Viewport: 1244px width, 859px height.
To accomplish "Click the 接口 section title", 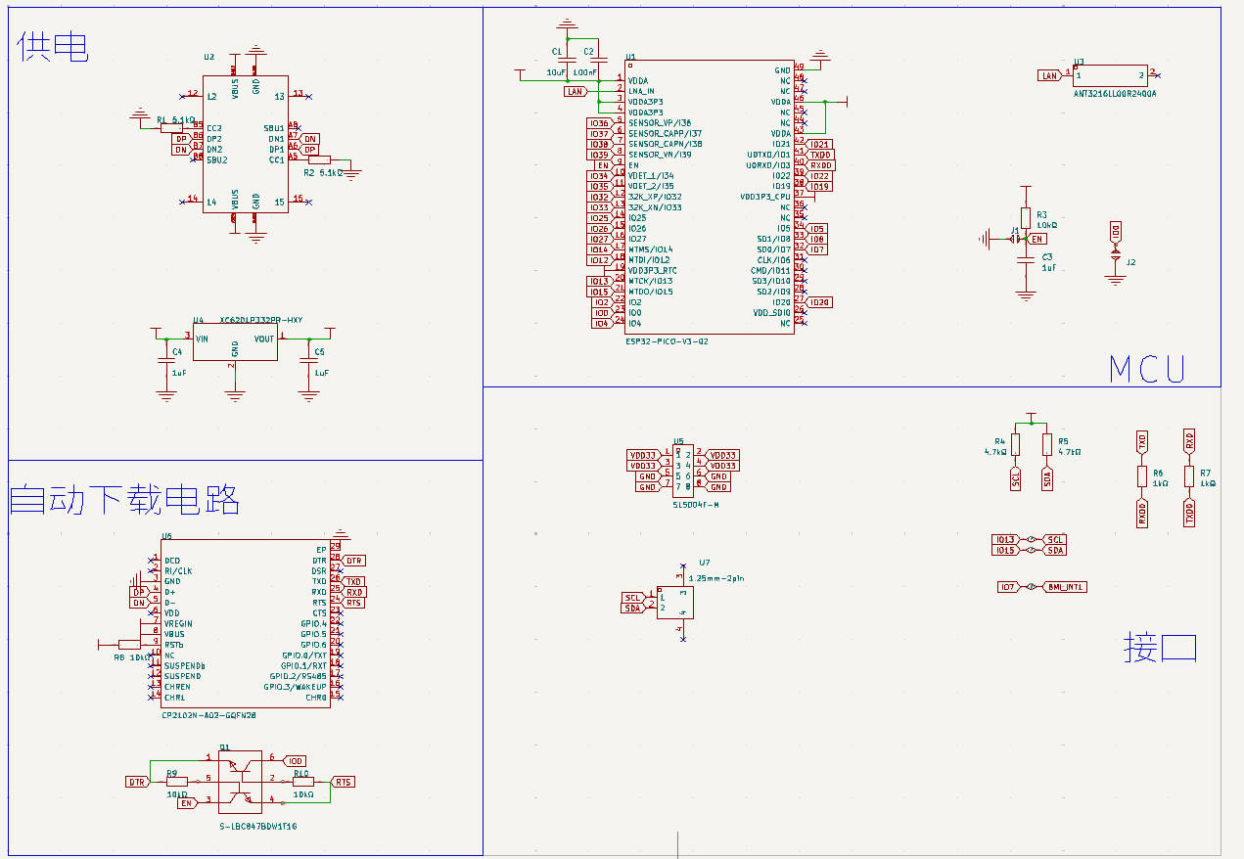I will [x=1161, y=648].
